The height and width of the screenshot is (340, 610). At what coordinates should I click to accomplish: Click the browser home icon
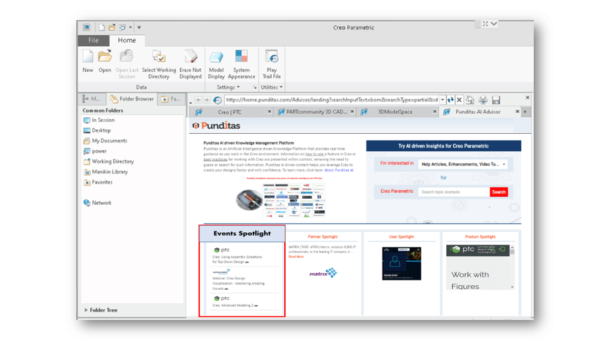click(470, 100)
